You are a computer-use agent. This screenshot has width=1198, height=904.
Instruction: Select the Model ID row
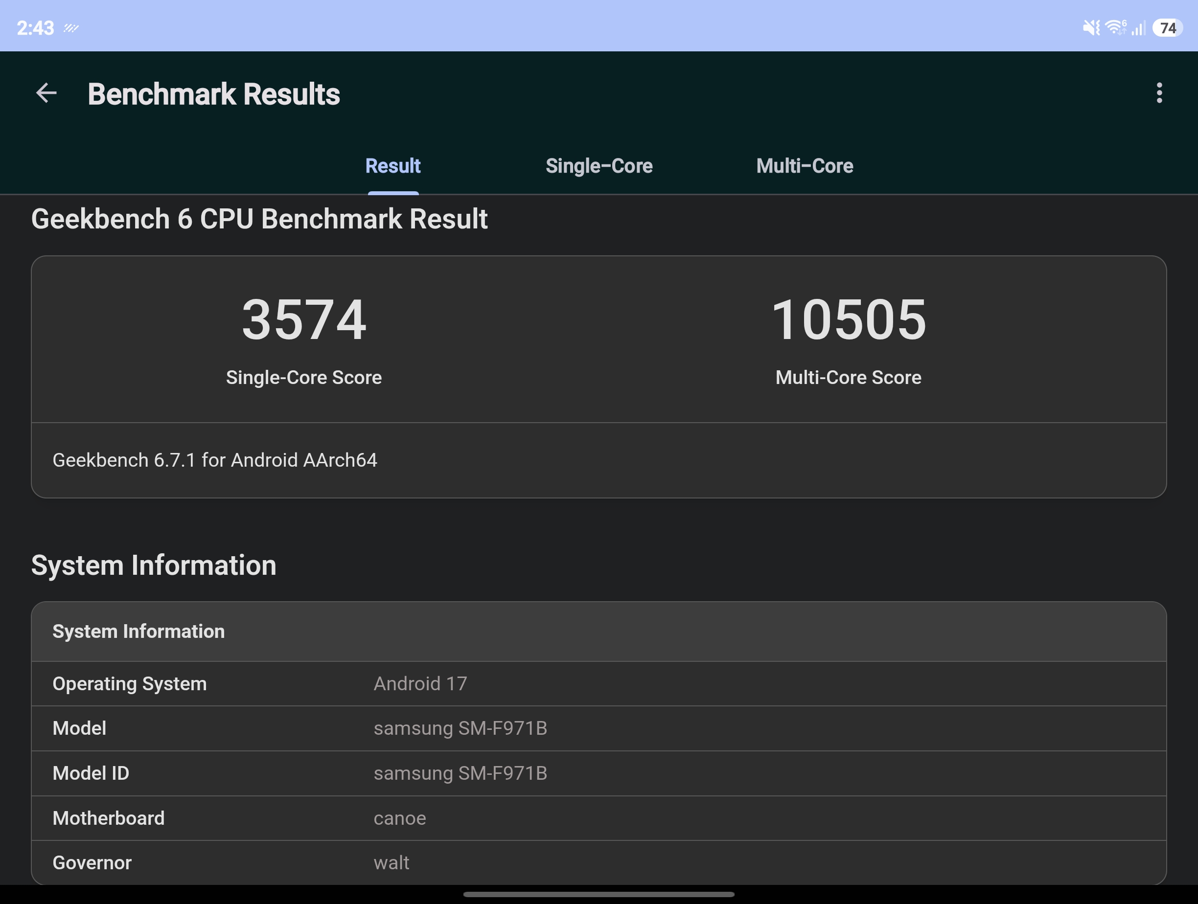pos(599,773)
